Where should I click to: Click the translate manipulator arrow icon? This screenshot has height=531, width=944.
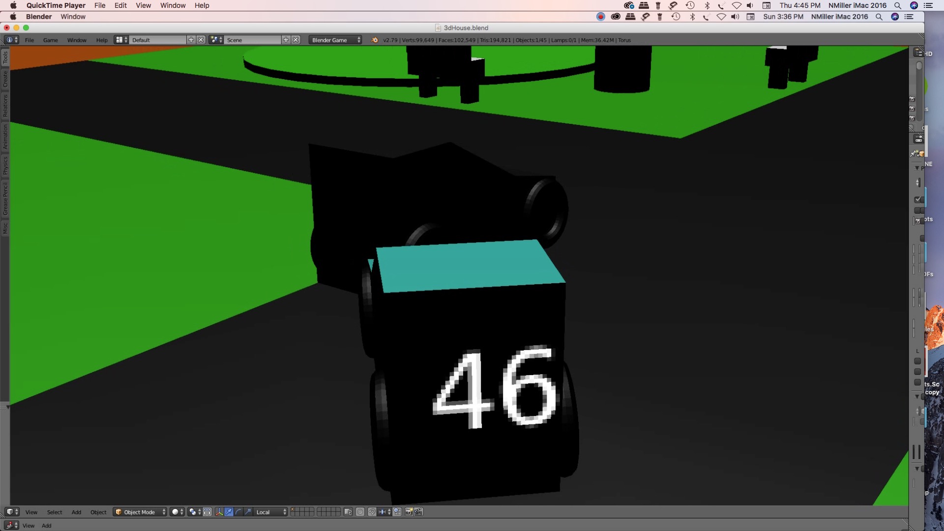coord(229,512)
